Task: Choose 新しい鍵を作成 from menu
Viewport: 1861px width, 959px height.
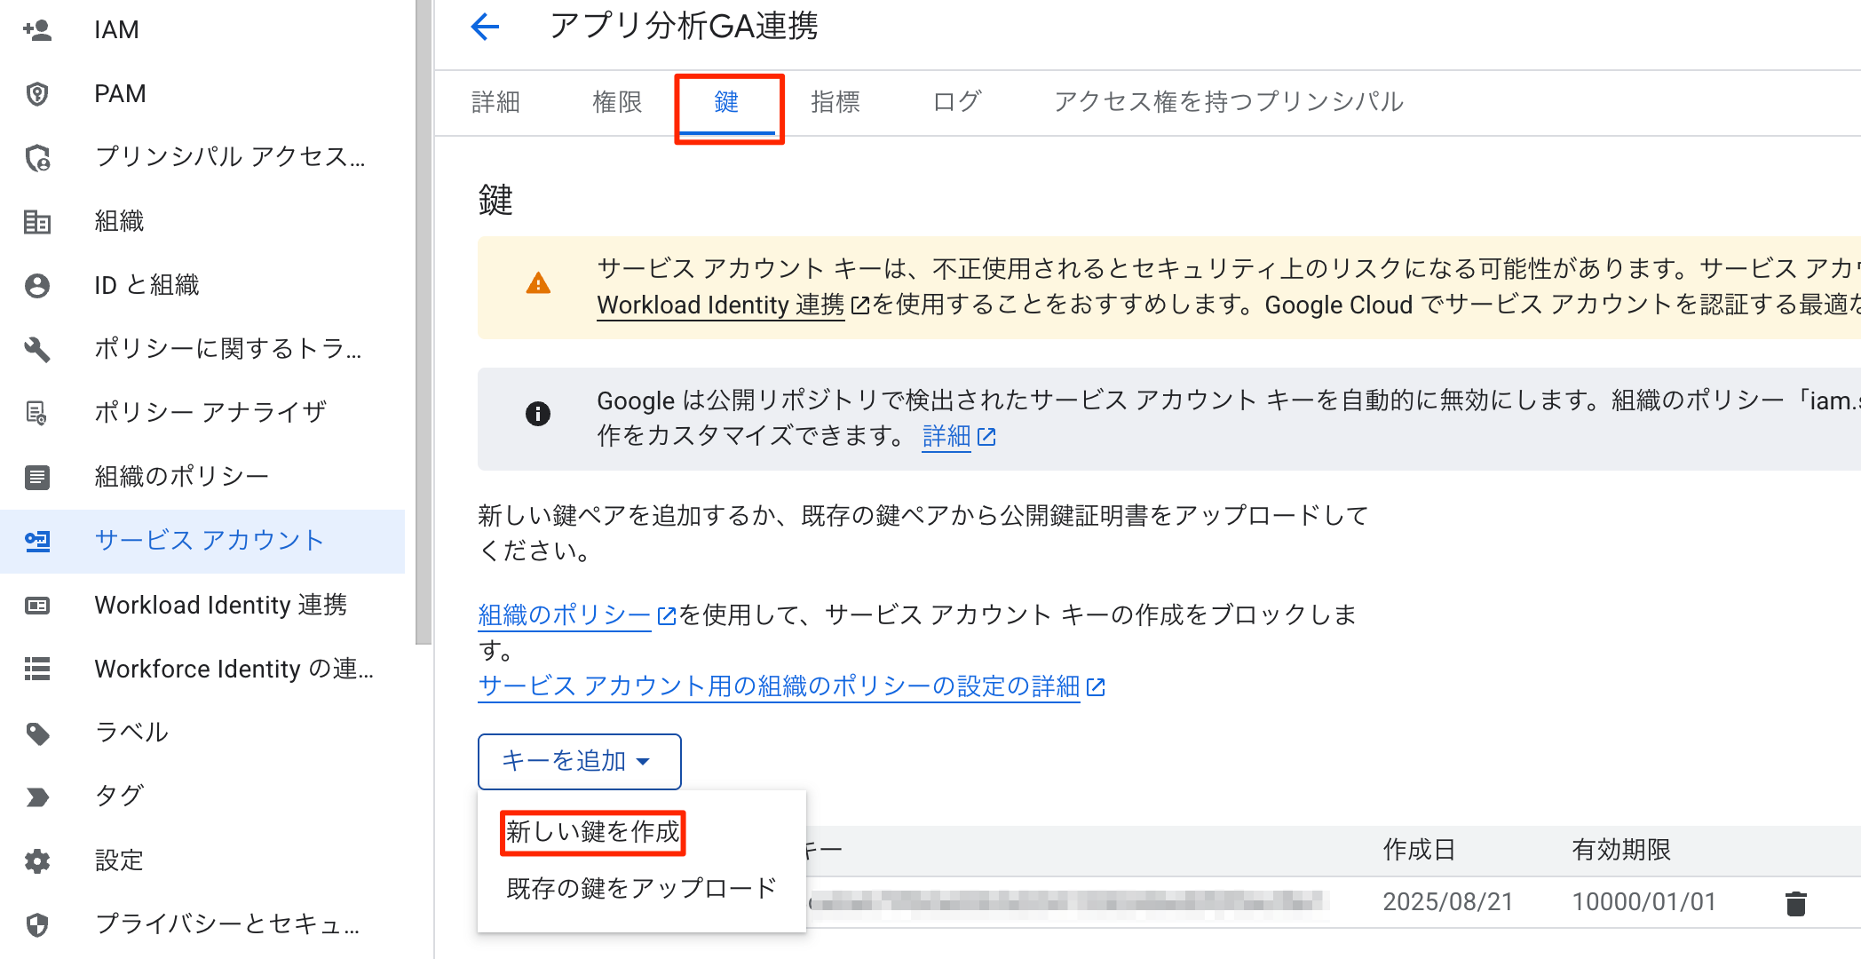Action: click(593, 832)
